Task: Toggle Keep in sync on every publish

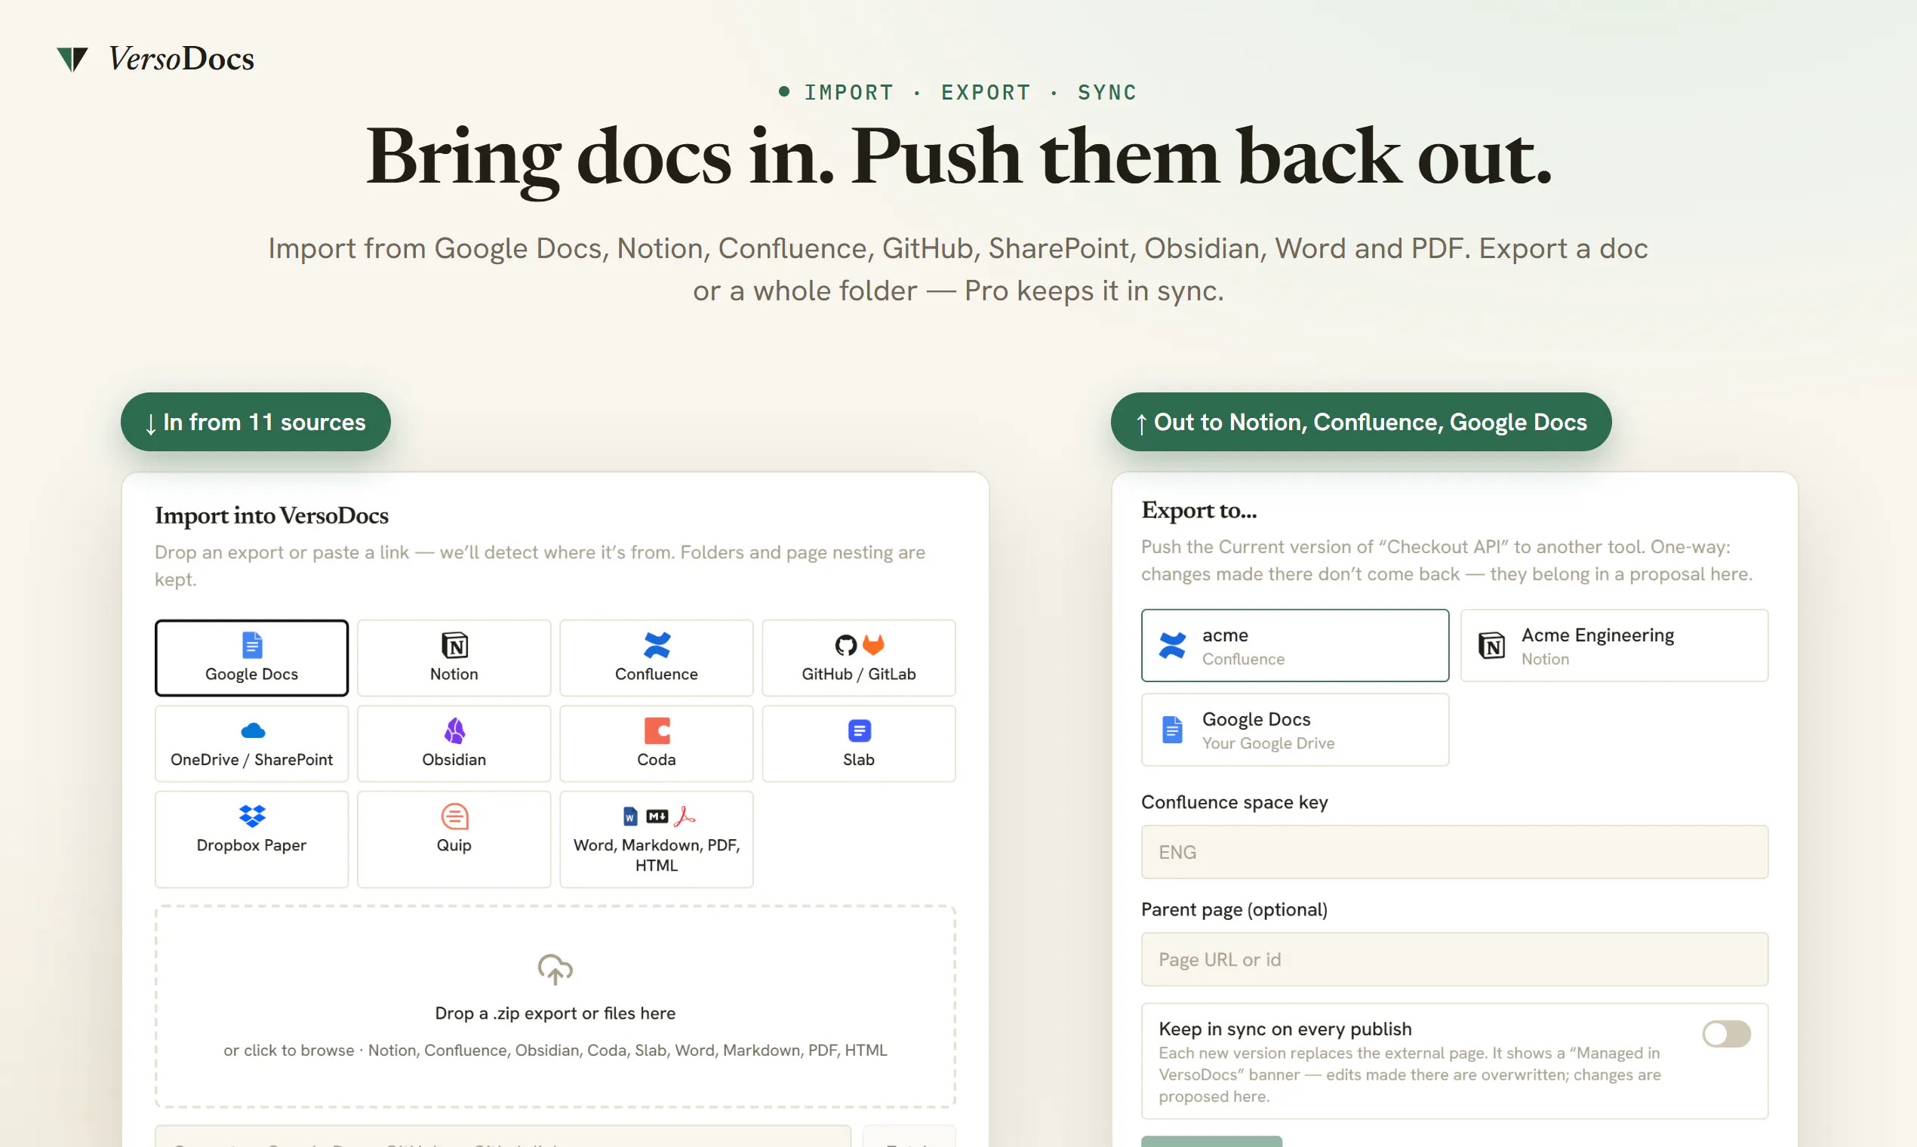Action: coord(1726,1033)
